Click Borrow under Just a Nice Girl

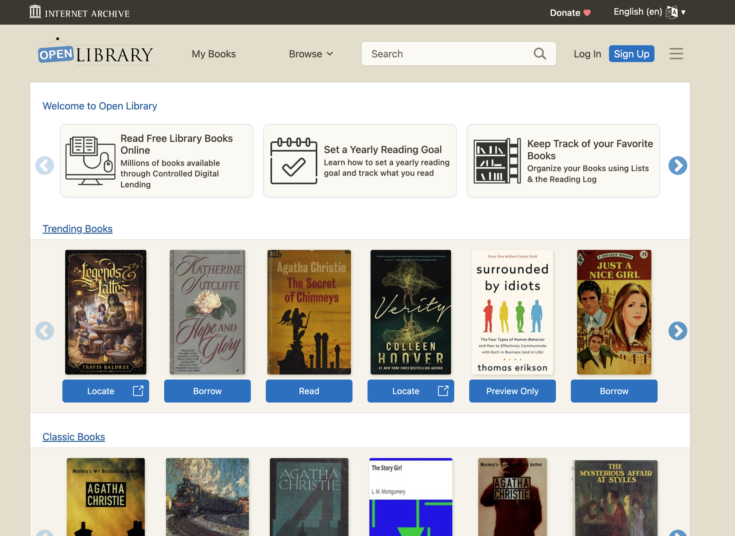pos(614,391)
